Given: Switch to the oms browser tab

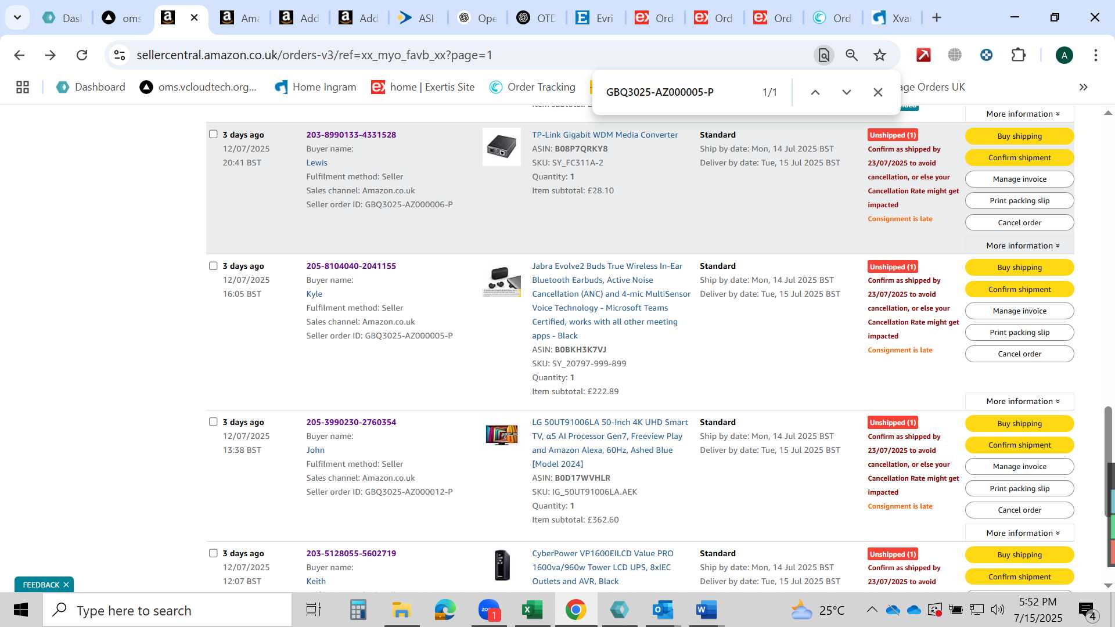Looking at the screenshot, I should 123,18.
